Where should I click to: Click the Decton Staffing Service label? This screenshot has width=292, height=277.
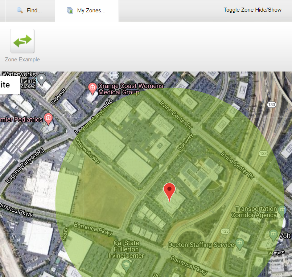[x=201, y=245]
